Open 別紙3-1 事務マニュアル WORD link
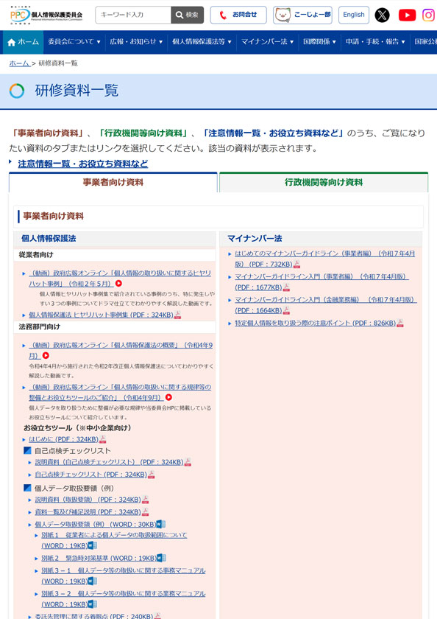This screenshot has width=437, height=619. (x=123, y=576)
